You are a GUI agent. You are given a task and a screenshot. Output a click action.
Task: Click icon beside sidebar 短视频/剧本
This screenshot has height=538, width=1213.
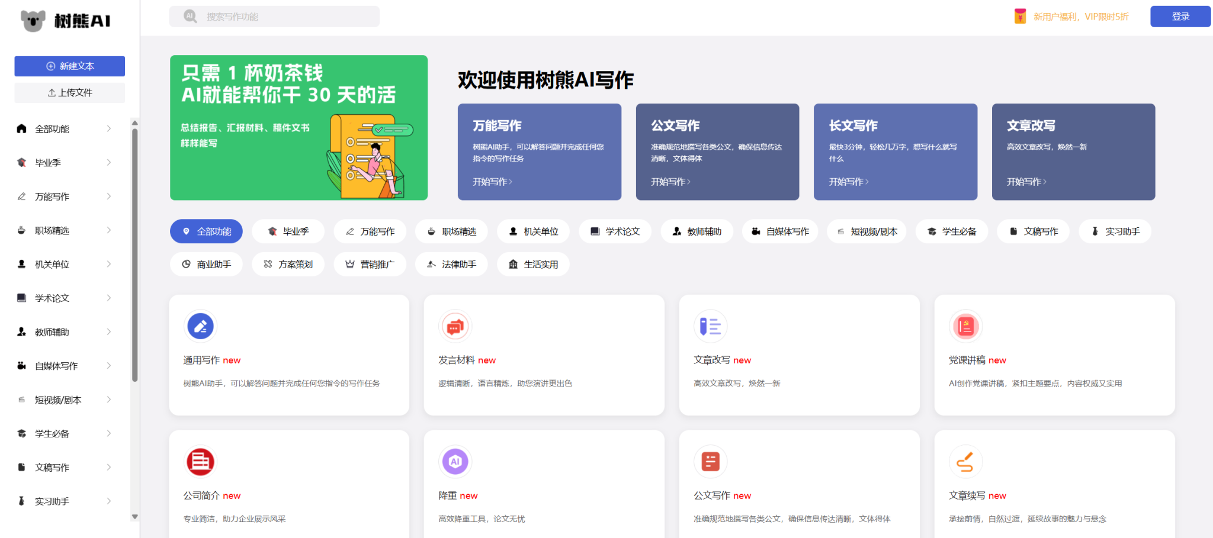(22, 400)
